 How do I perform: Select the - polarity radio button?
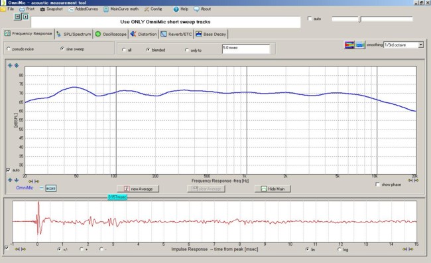pos(101,249)
